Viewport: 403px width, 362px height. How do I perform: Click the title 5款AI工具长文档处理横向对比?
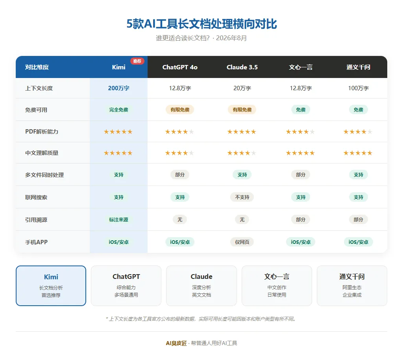coord(201,24)
